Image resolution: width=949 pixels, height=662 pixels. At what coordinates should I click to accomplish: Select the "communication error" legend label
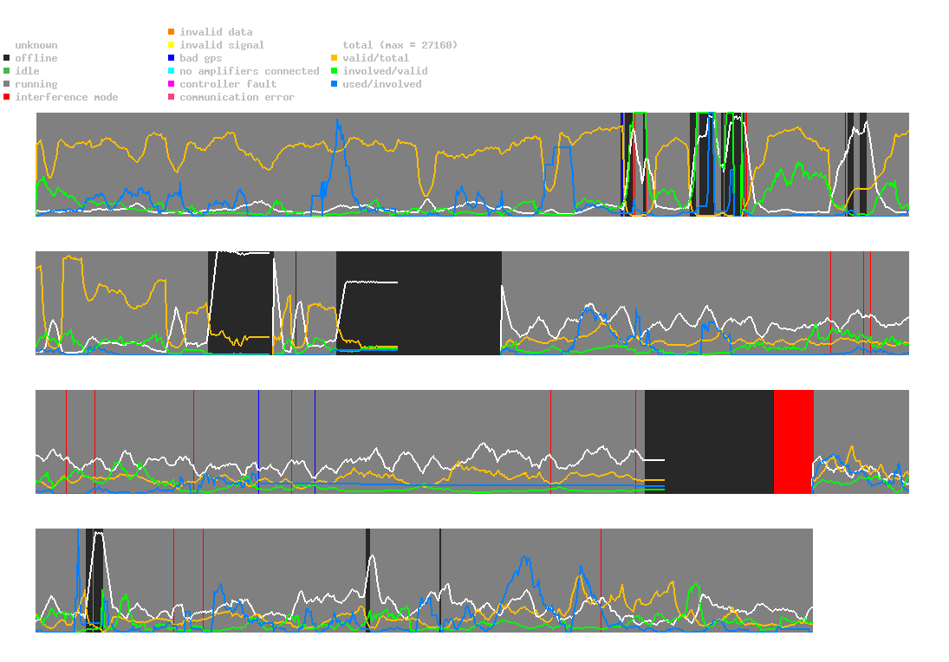(x=237, y=97)
